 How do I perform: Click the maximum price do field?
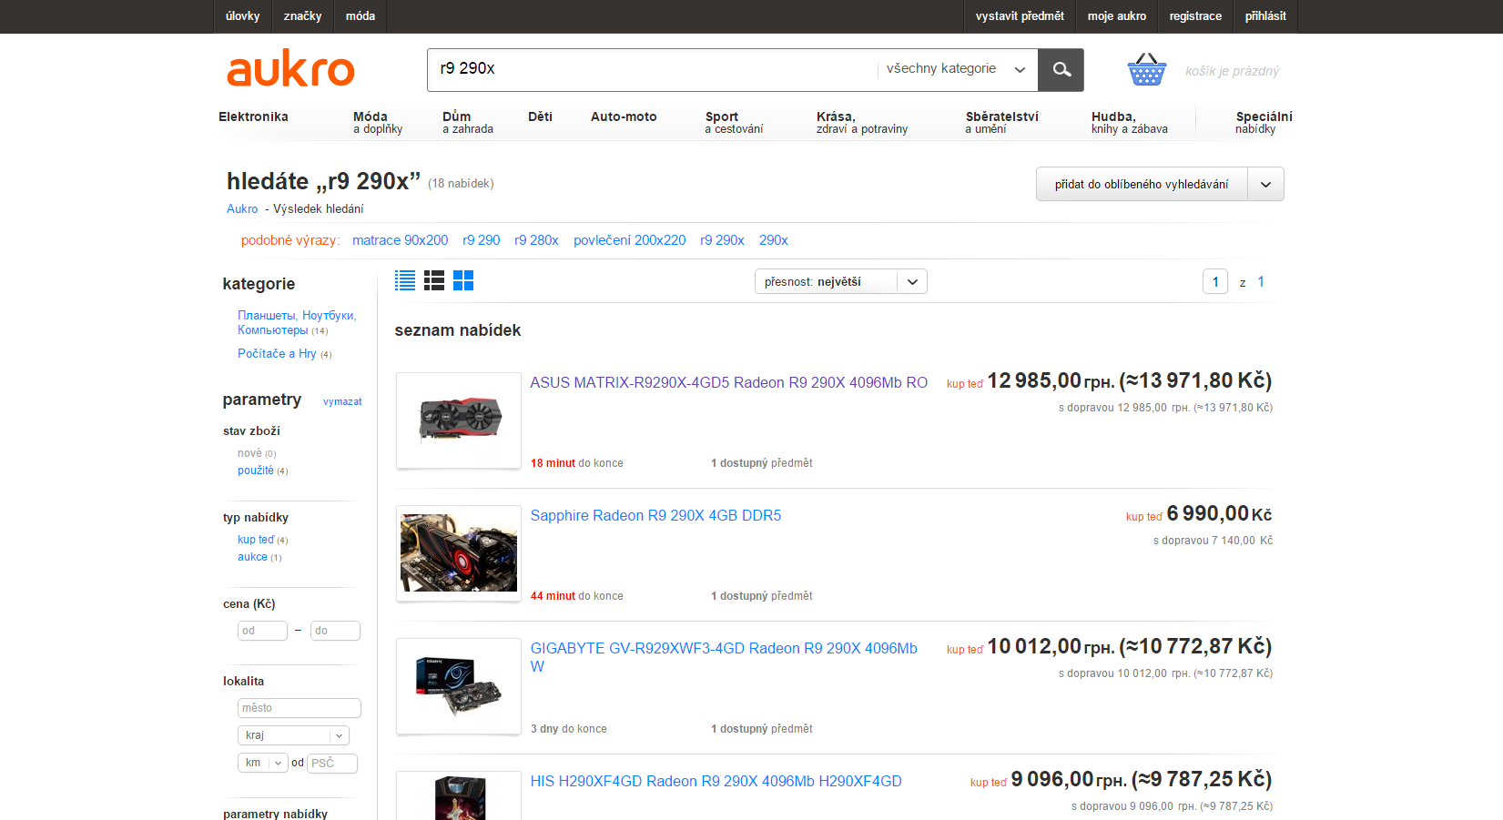coord(335,631)
